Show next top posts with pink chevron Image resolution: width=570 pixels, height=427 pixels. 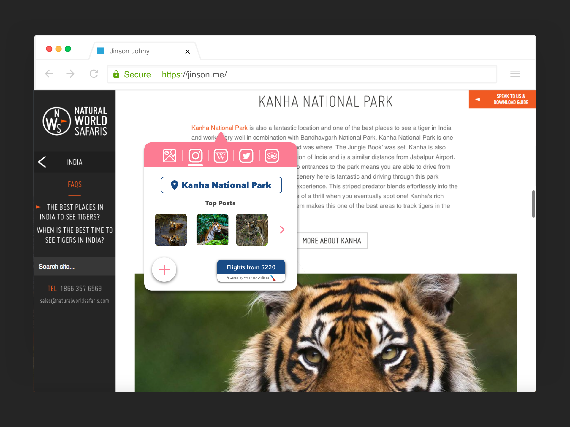point(282,230)
